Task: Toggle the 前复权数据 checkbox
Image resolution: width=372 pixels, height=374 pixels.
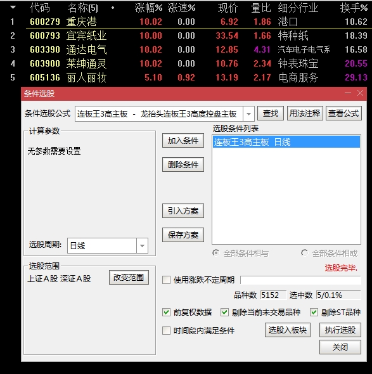Action: click(166, 312)
